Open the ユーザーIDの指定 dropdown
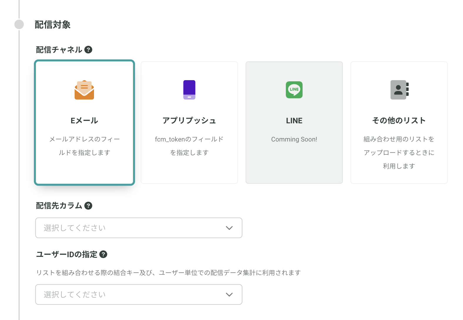The image size is (463, 320). [139, 294]
